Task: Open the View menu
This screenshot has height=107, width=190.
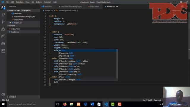Action: pos(27,2)
